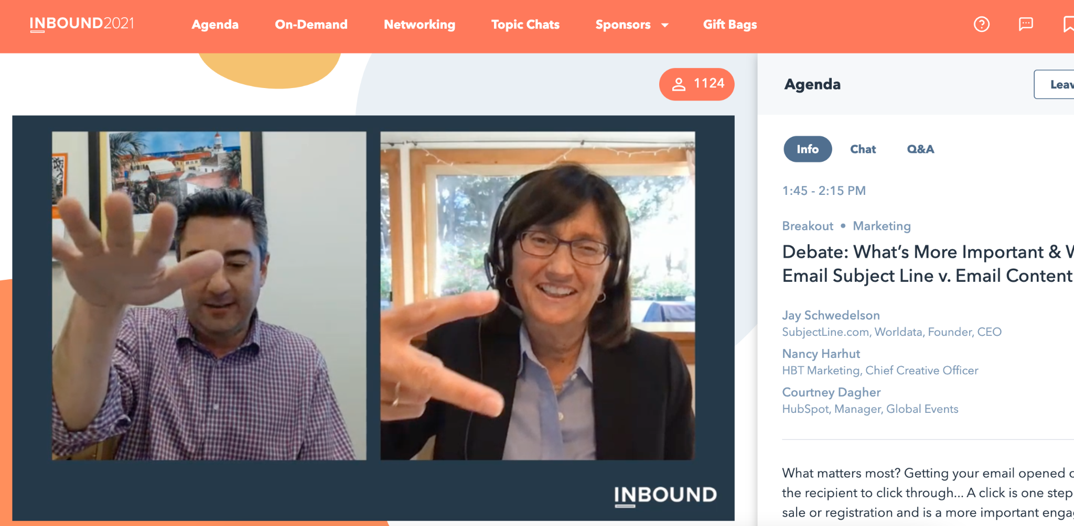Open Courtney Dagher's speaker link
The image size is (1074, 526).
pos(831,392)
